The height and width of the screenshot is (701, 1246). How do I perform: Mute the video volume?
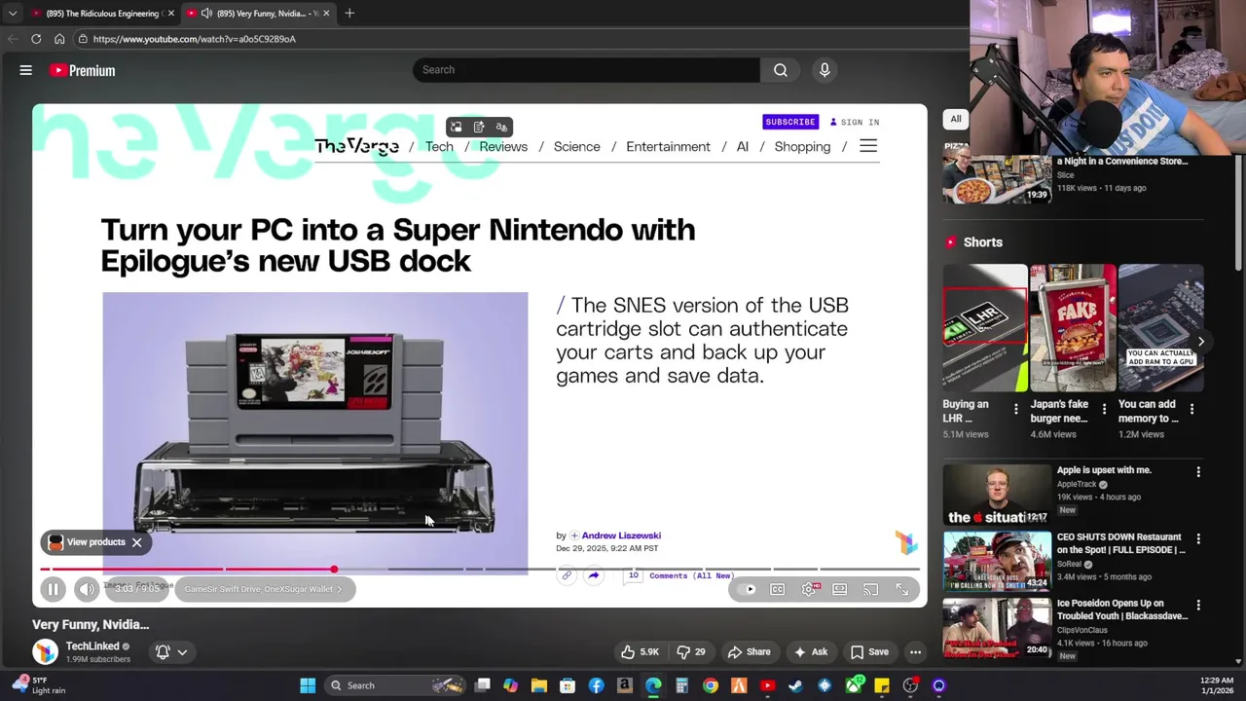(x=87, y=589)
